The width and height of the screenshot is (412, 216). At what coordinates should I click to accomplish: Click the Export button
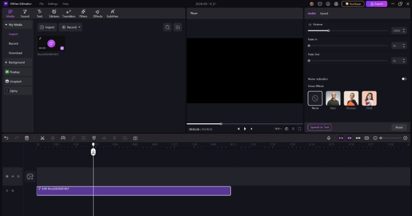coord(376,4)
